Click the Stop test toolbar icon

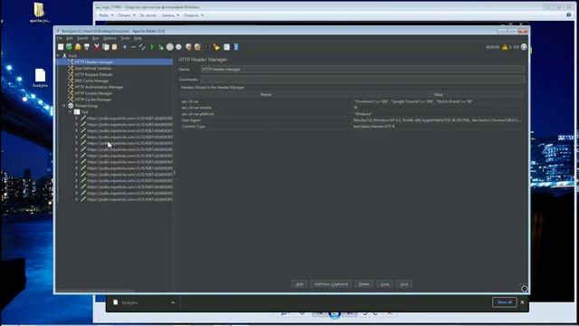170,47
